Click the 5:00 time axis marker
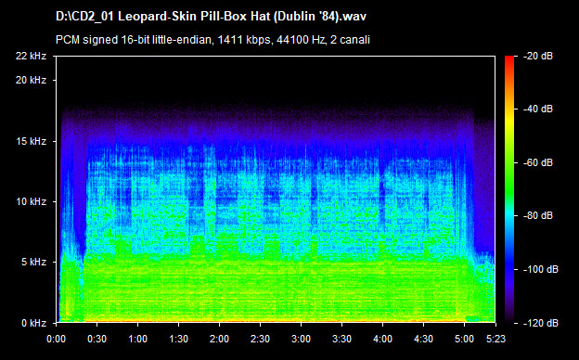The width and height of the screenshot is (579, 360). click(x=464, y=339)
